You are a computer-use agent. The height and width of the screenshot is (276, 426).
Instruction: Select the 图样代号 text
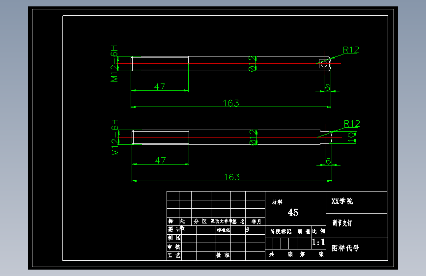345,248
